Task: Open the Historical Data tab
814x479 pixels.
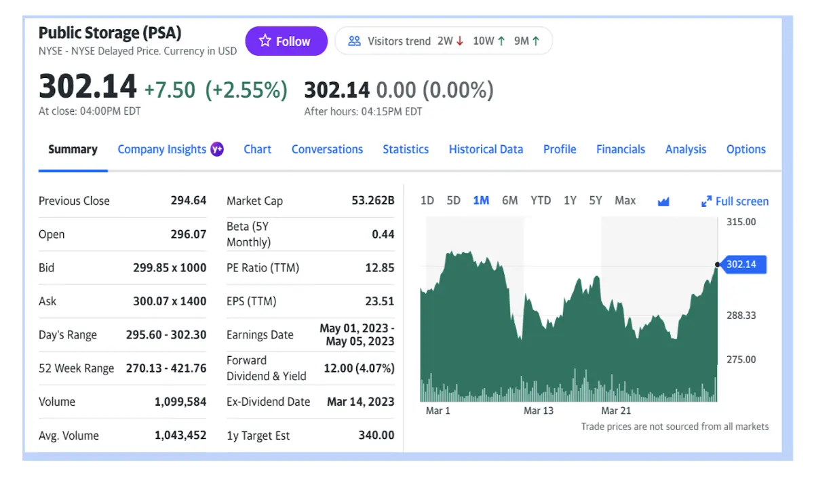Action: tap(486, 149)
